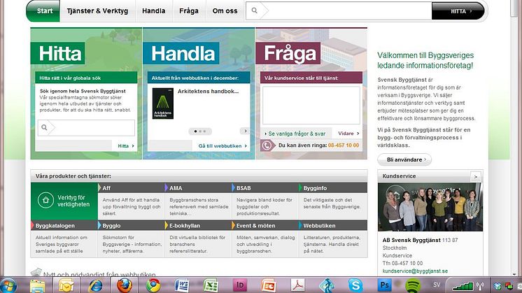Click the phone icon by 'Du kan även ringa'
The image size is (522, 293).
coord(267,145)
